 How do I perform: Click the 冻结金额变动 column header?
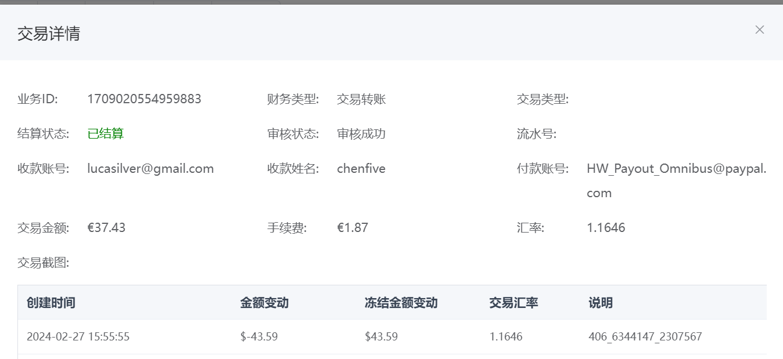pos(401,303)
